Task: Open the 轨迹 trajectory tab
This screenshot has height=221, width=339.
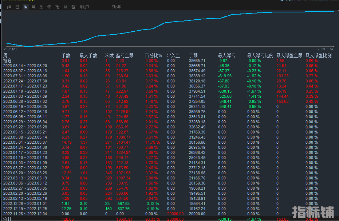Action: (116, 7)
